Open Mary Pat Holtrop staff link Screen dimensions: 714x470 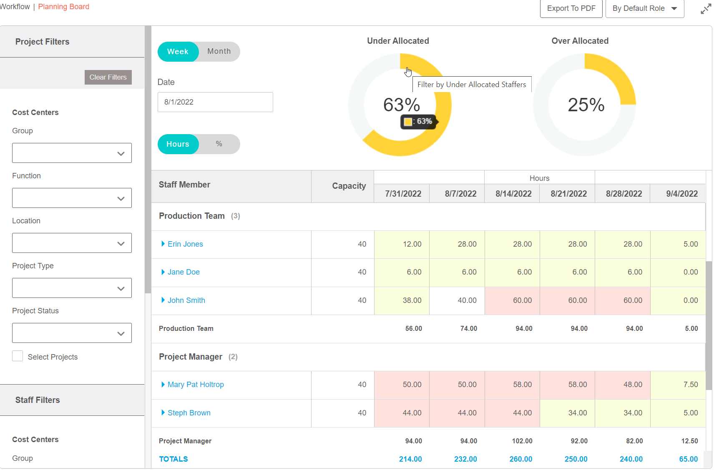tap(196, 385)
